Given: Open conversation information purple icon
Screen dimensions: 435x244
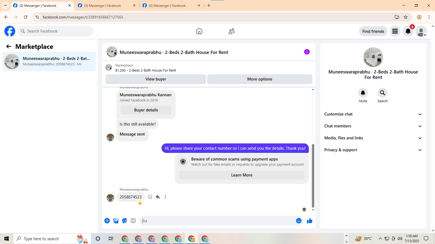Looking at the screenshot, I should pos(307,52).
